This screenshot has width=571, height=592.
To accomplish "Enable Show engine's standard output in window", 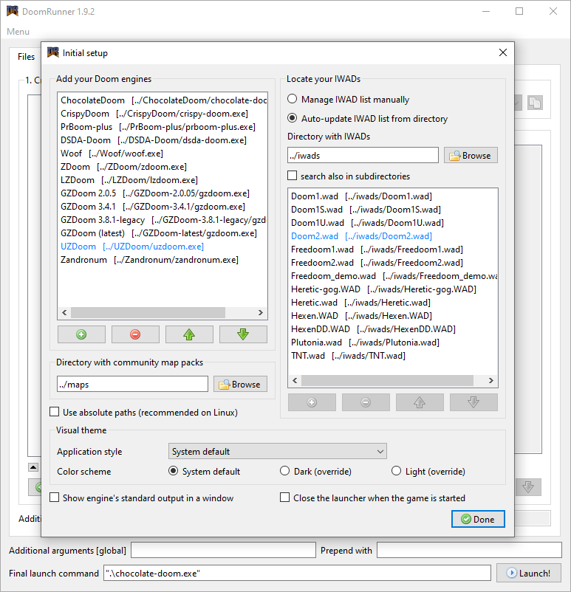I will coord(142,498).
